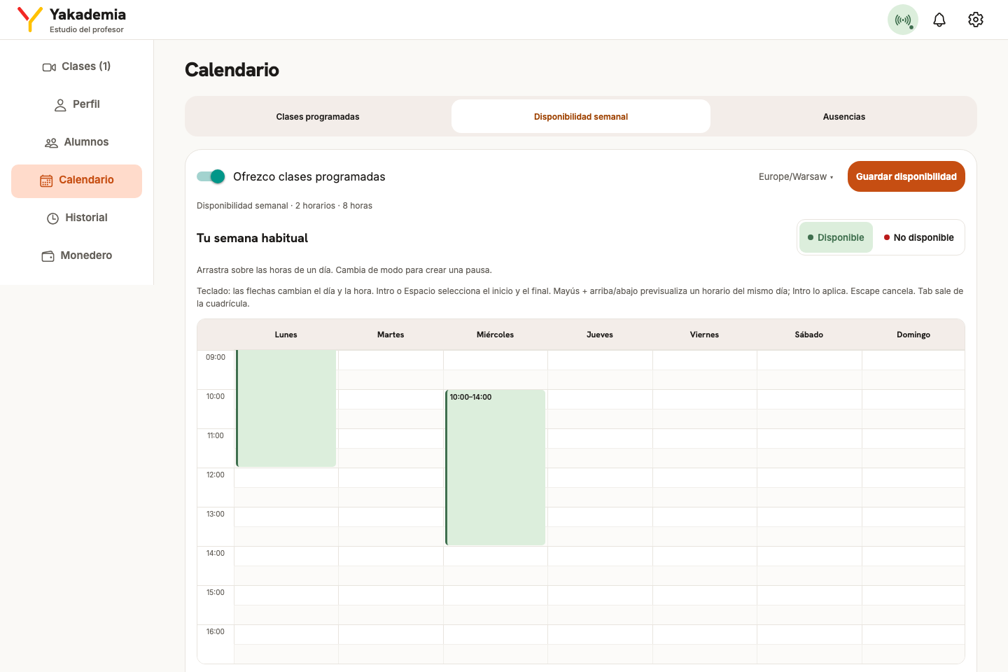Switch to Clases programadas tab
Viewport: 1008px width, 672px height.
pos(318,116)
